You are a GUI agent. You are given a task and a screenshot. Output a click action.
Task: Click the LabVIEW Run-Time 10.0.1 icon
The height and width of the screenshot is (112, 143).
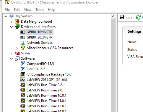[x=23, y=96]
